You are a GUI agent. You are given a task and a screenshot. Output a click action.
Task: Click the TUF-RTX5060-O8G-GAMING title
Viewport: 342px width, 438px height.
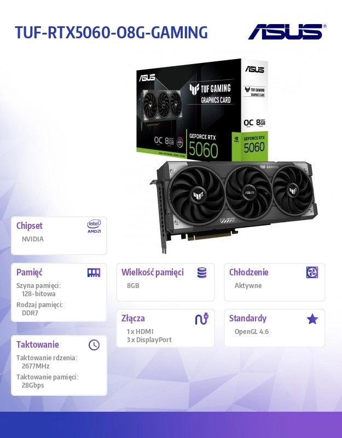tap(112, 32)
